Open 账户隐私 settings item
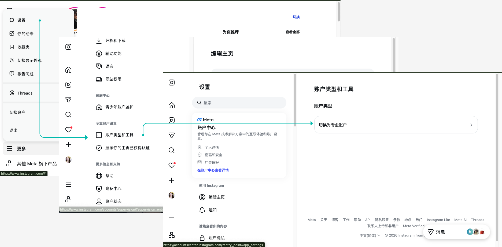 [212, 238]
